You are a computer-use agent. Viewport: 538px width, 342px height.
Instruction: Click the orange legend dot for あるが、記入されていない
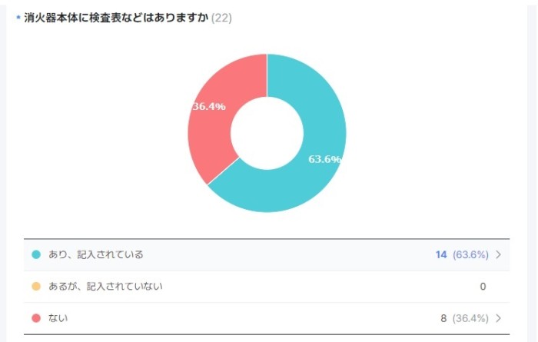pyautogui.click(x=36, y=286)
